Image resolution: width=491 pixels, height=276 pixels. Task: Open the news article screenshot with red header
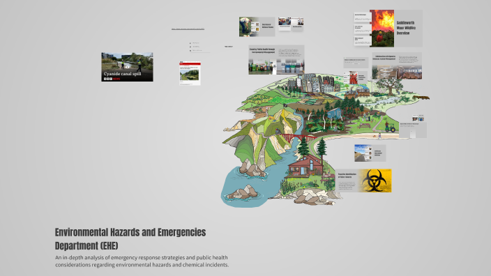tap(190, 73)
